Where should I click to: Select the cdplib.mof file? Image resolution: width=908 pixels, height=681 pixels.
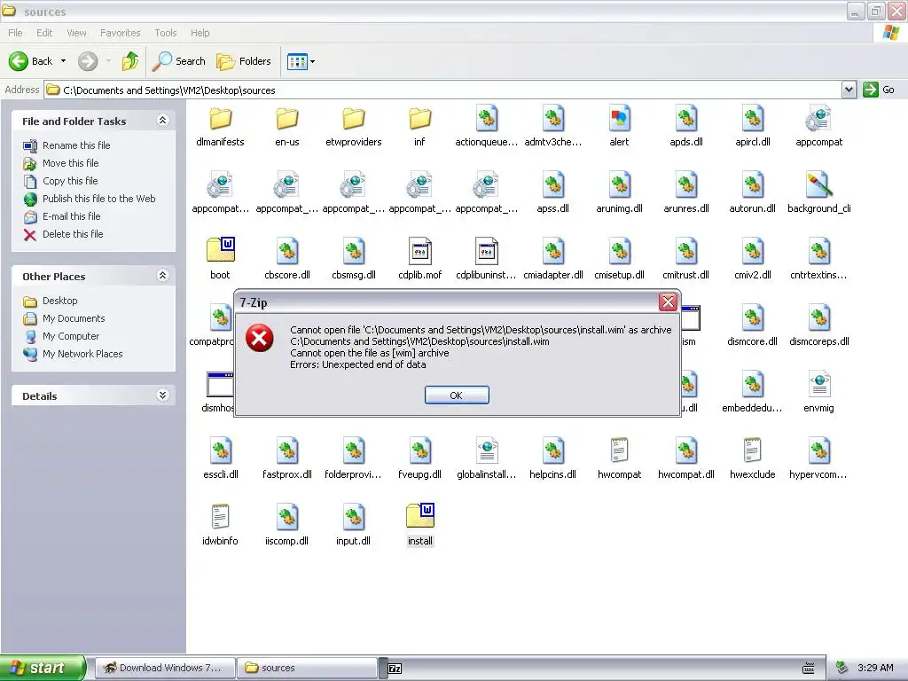pos(419,260)
